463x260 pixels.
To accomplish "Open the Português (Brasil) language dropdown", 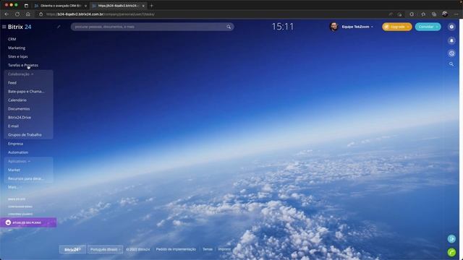I will click(x=105, y=249).
